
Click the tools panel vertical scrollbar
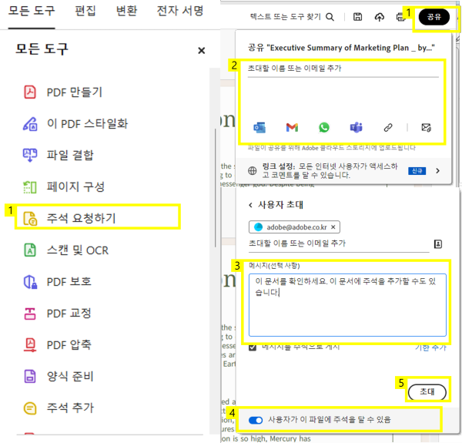coord(216,188)
